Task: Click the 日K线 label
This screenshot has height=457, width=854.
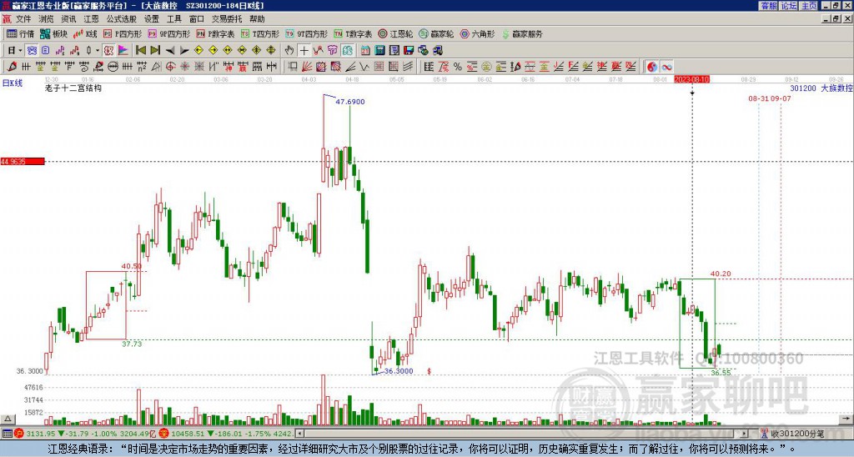Action: [x=13, y=83]
